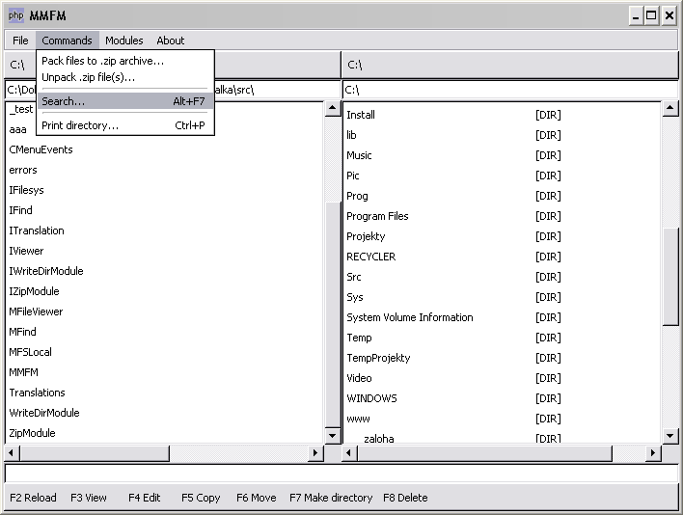Select TempProjekty directory in right panel
The width and height of the screenshot is (683, 515).
(378, 358)
